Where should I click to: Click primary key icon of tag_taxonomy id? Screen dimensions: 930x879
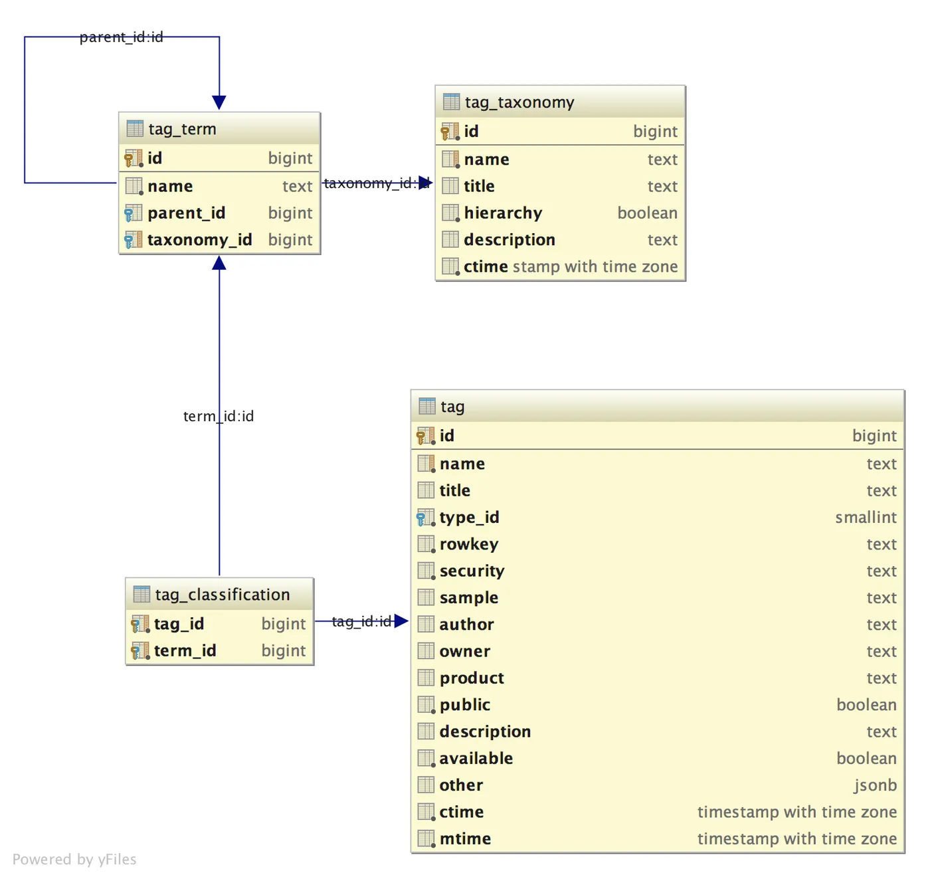(450, 131)
